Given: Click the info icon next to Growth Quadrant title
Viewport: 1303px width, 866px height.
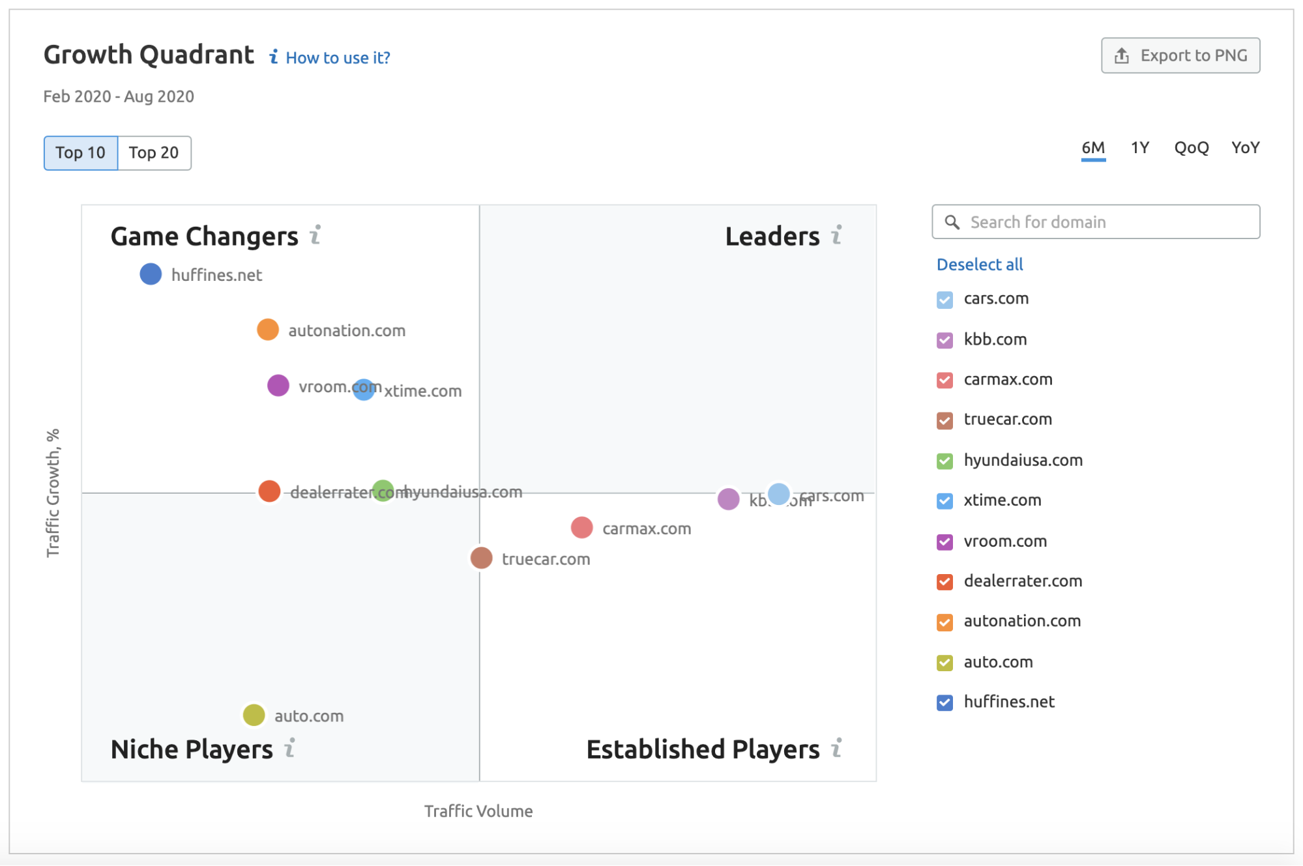Looking at the screenshot, I should click(273, 57).
